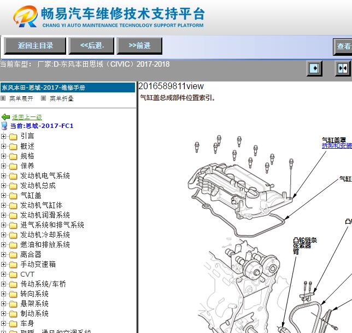This screenshot has width=352, height=333.
Task: Click the 气缸盖总成部件位置索引 title
Action: pyautogui.click(x=177, y=98)
